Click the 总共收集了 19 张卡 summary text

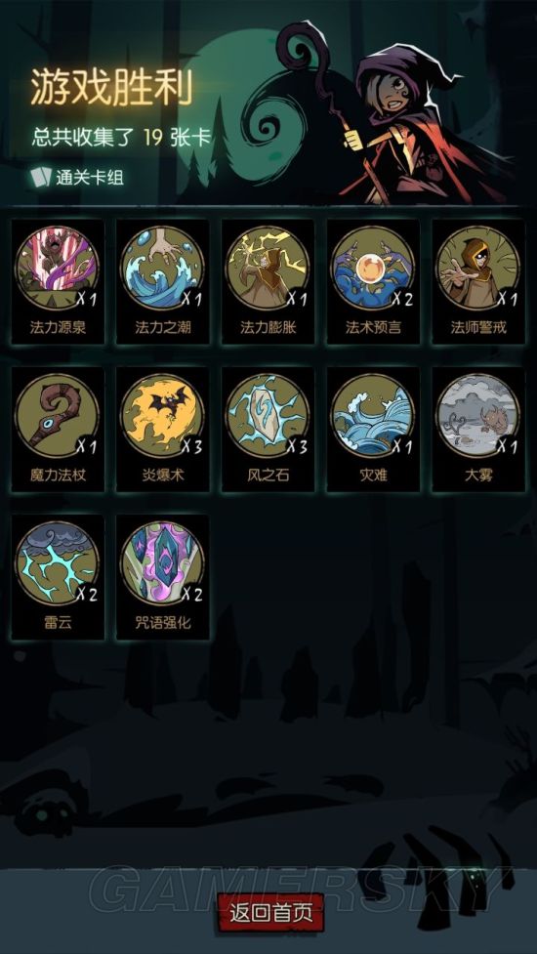pyautogui.click(x=122, y=137)
